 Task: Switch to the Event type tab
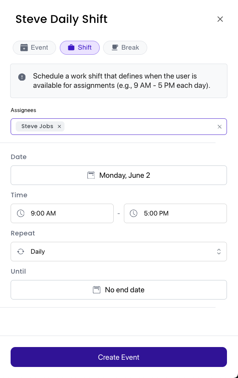(34, 48)
